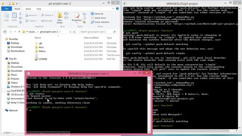
Task: Click the Select all button
Action: coord(97,14)
